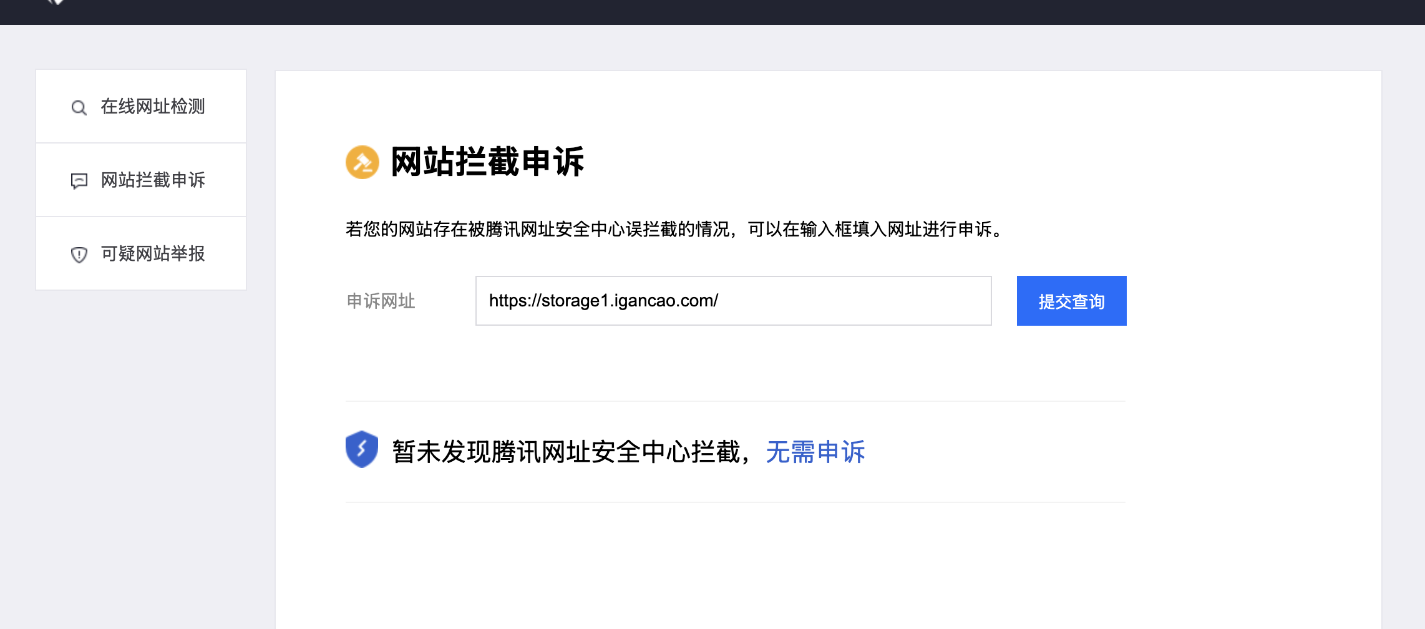The height and width of the screenshot is (629, 1425).
Task: Go to 可疑网站举报 sidebar entry
Action: click(x=141, y=254)
